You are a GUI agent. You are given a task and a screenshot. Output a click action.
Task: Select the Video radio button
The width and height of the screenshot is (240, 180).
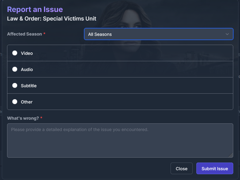click(x=15, y=53)
